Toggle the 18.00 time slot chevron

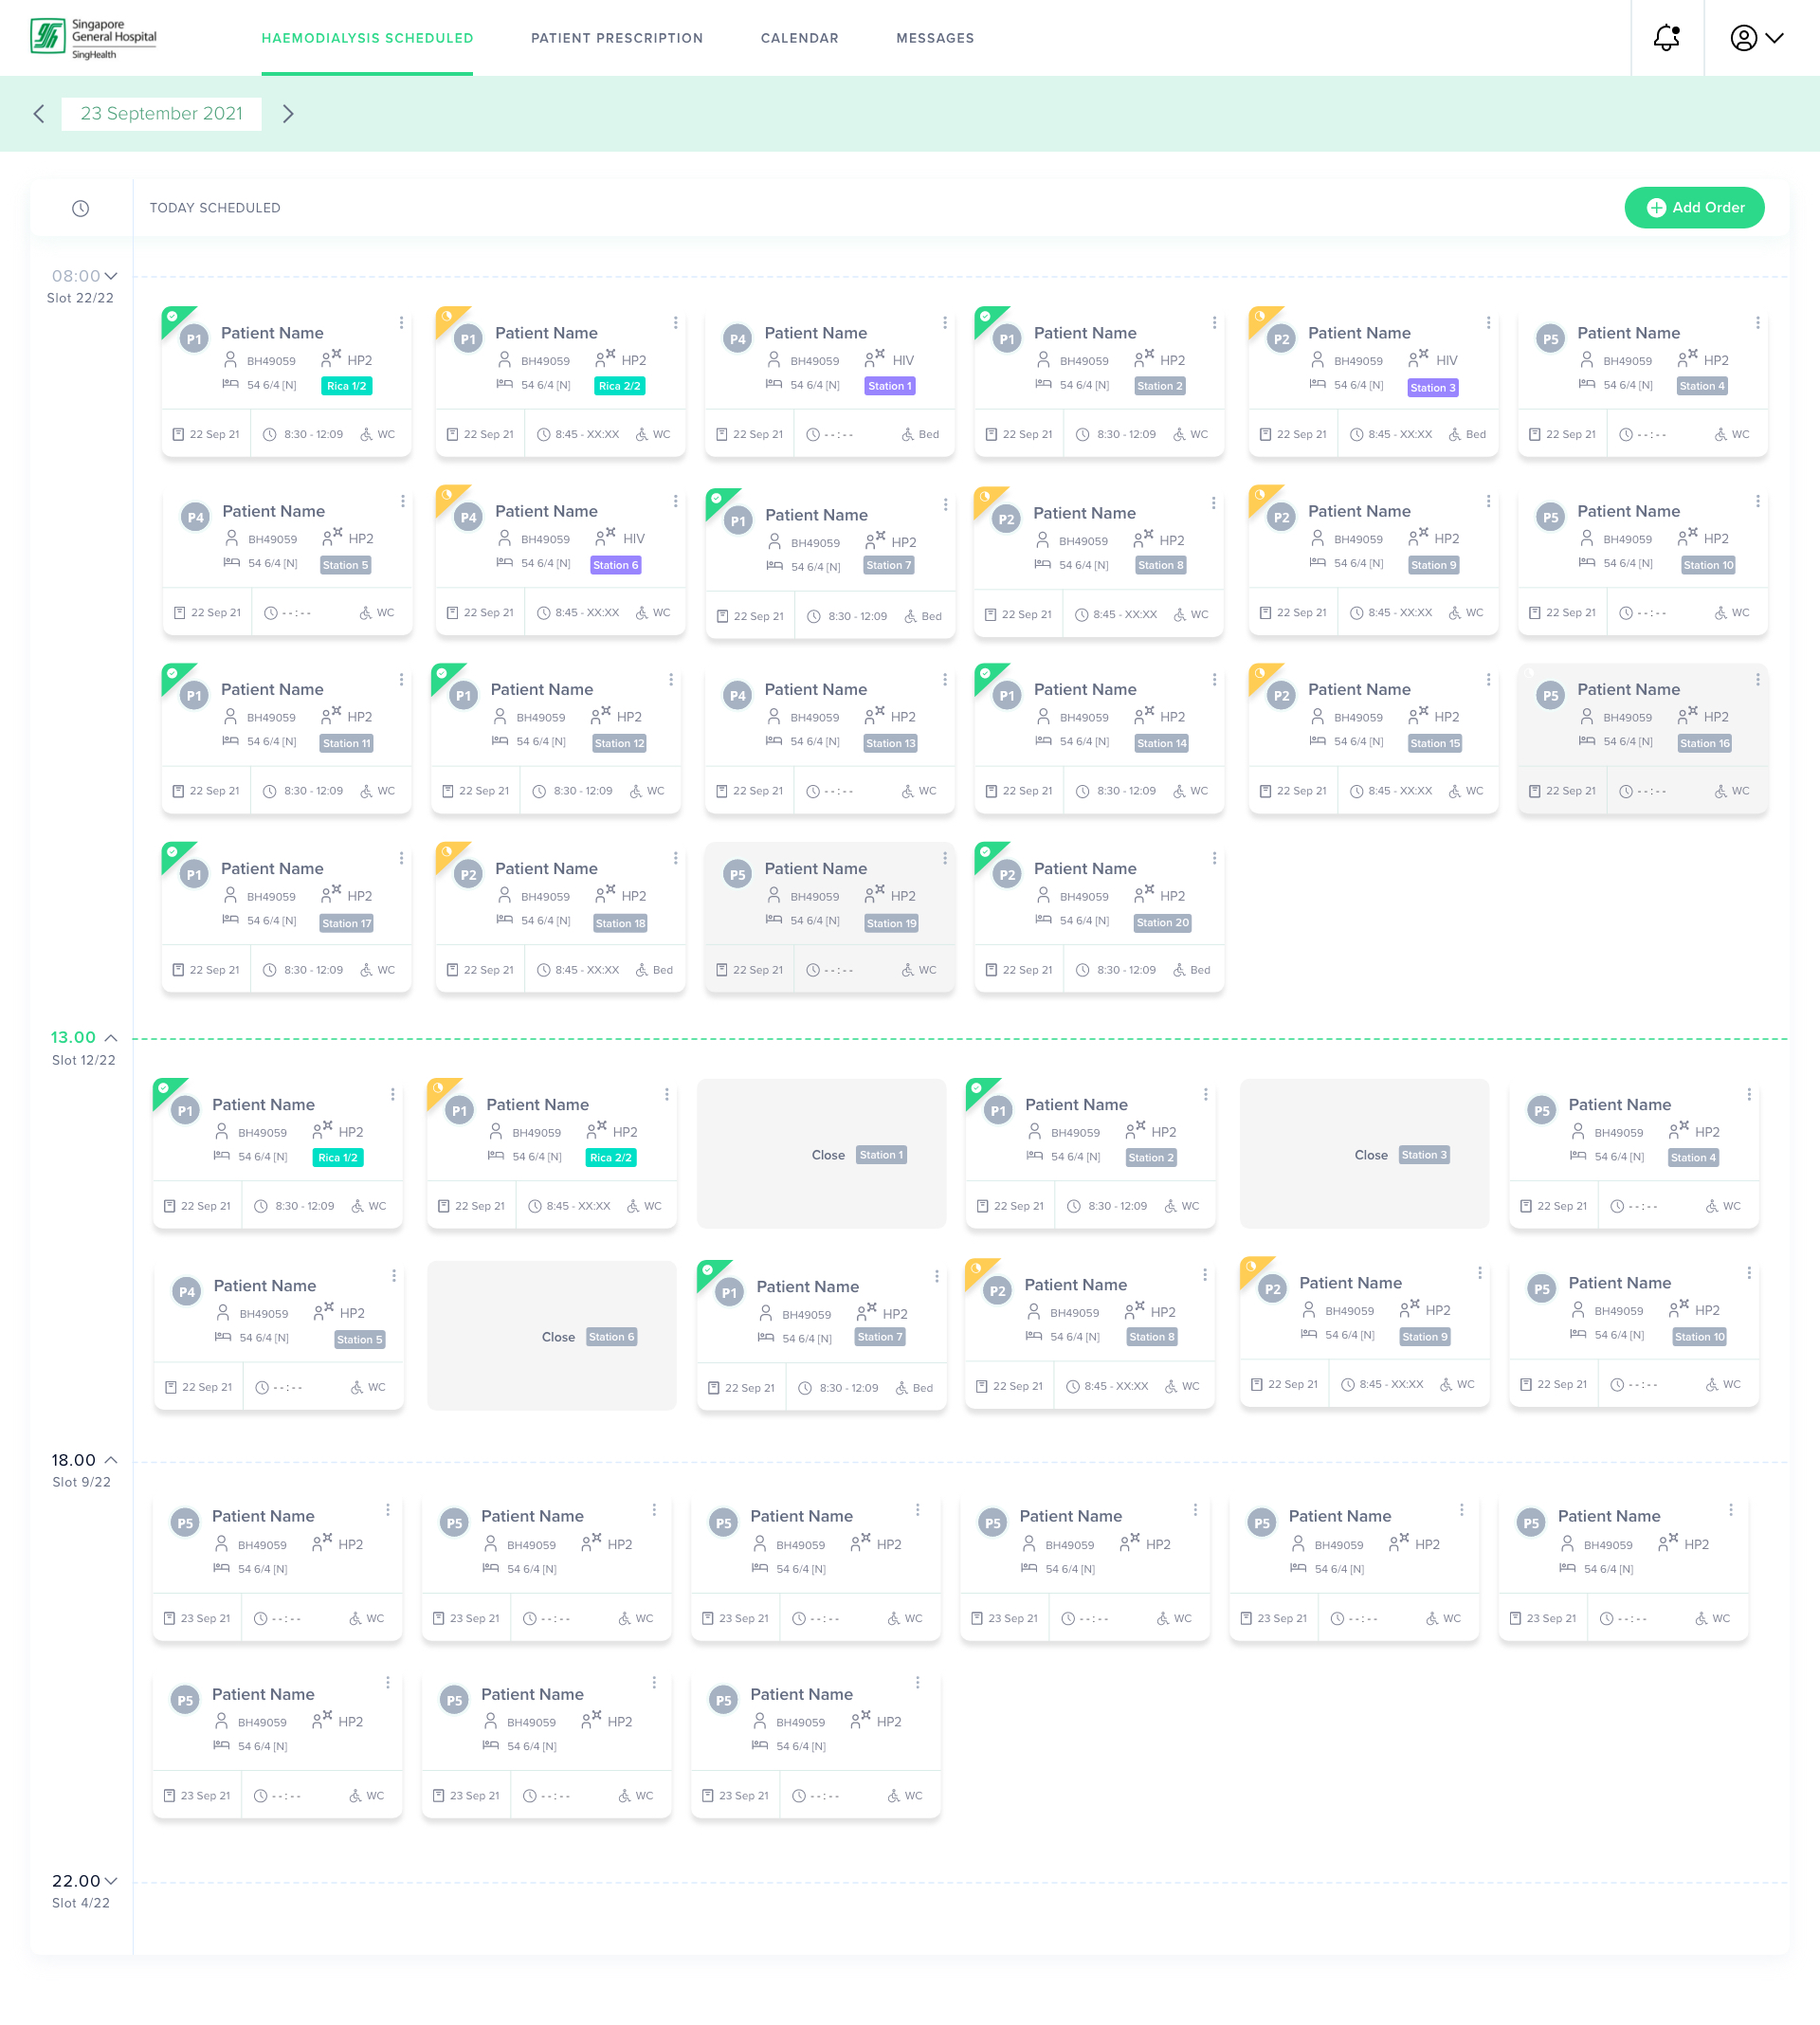click(111, 1461)
